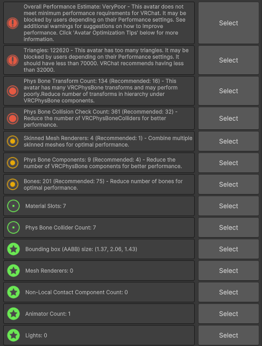Click the Non-Local Contact Component Count message

pyautogui.click(x=76, y=292)
